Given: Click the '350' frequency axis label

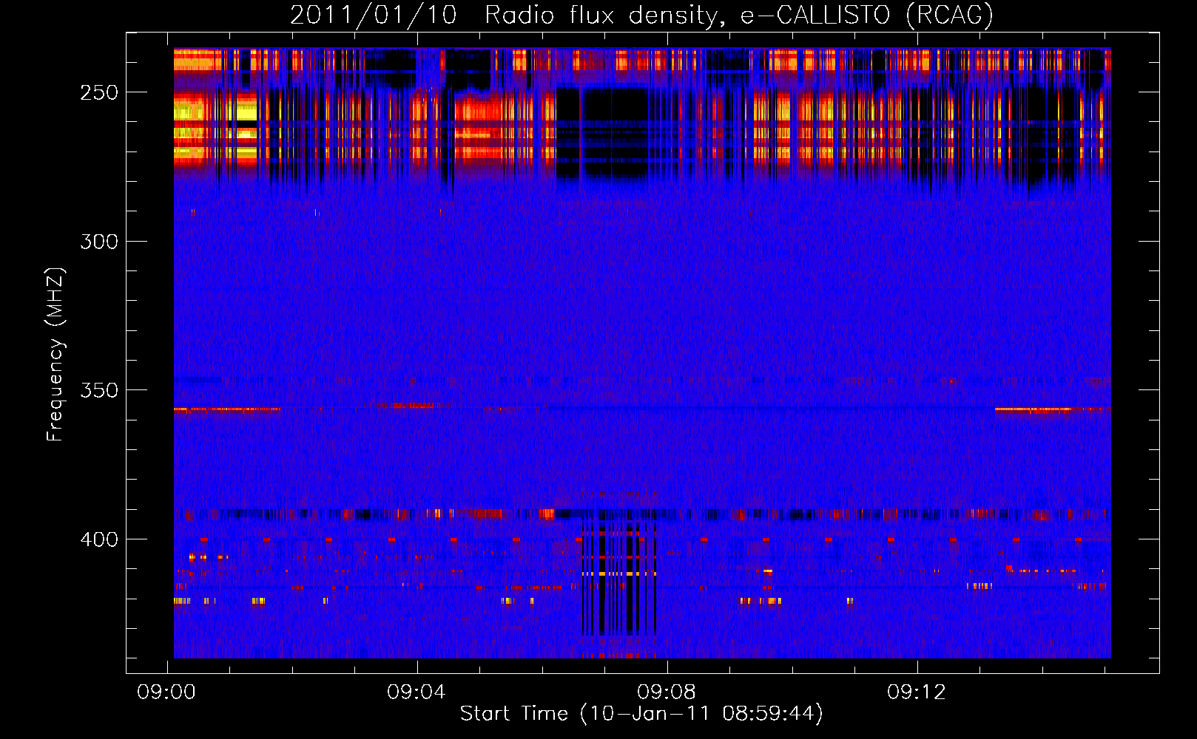Looking at the screenshot, I should (x=99, y=390).
